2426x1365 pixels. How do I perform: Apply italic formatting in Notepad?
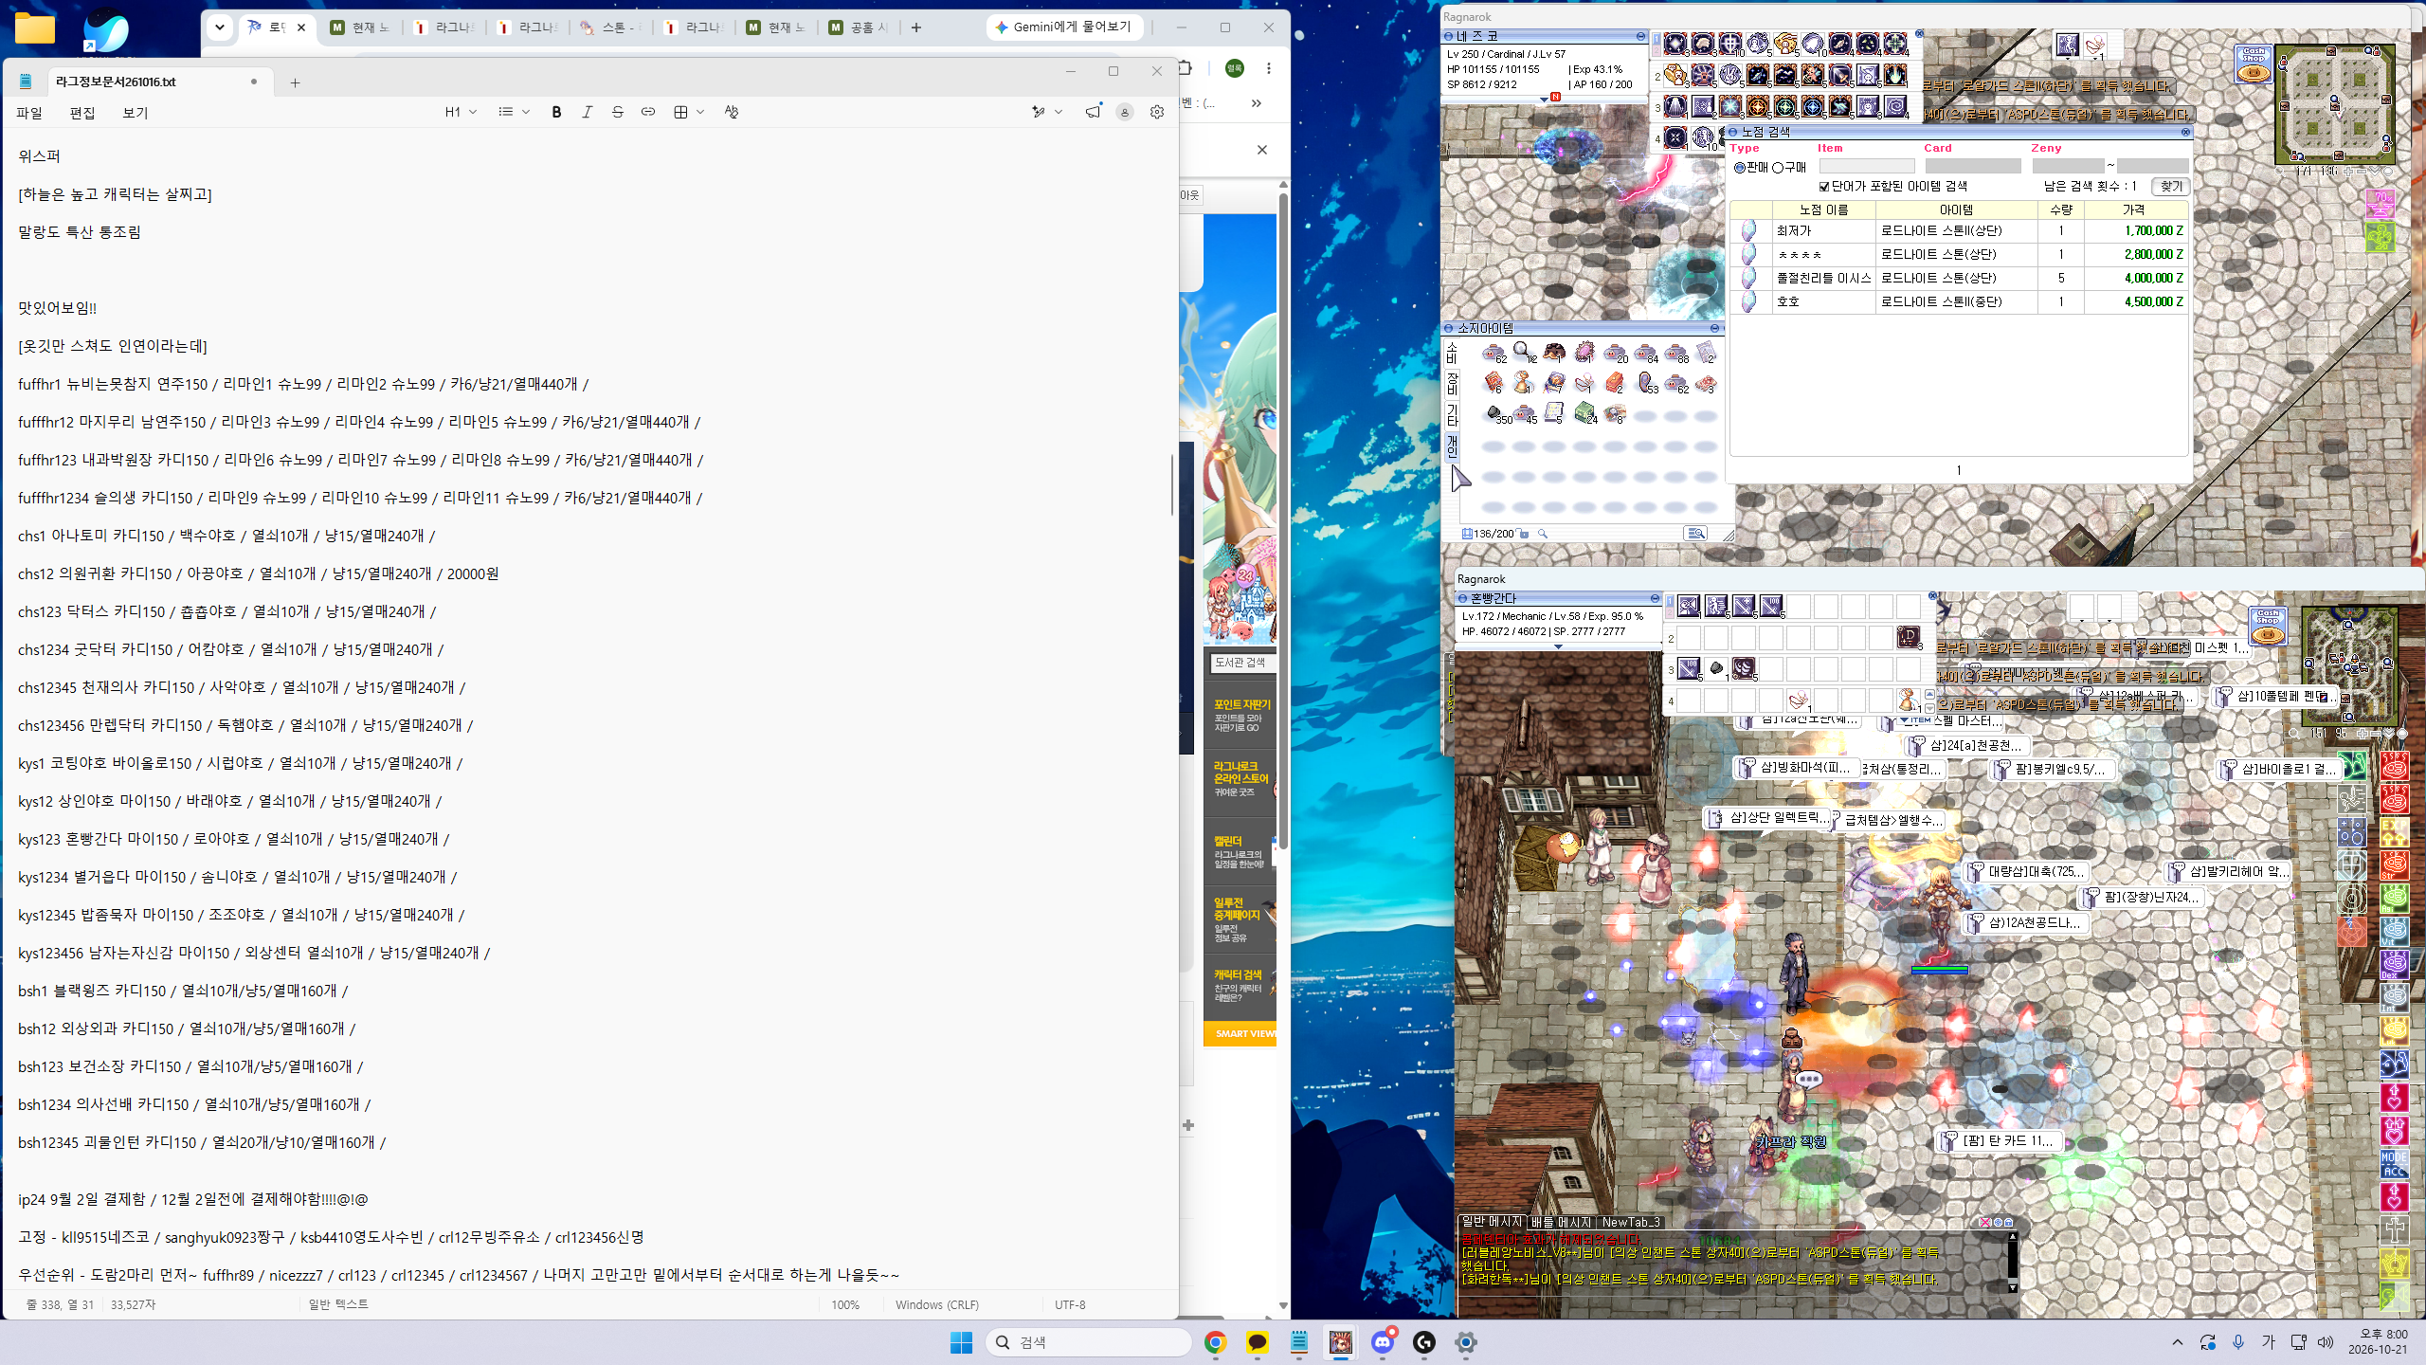(587, 112)
